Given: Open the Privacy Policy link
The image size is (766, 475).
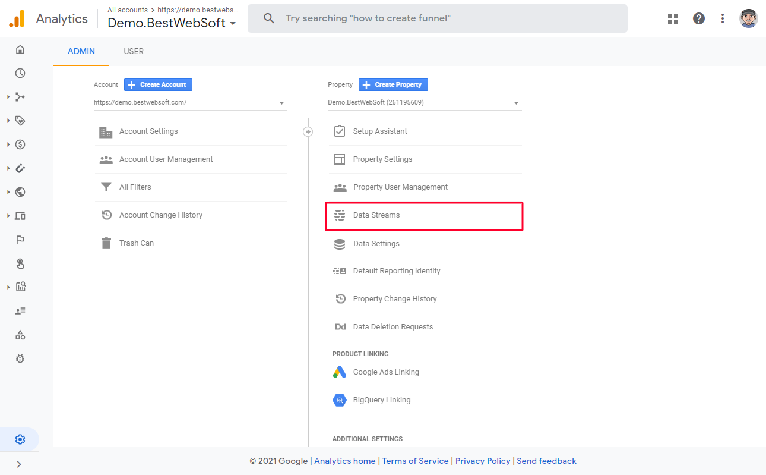Looking at the screenshot, I should [x=483, y=461].
